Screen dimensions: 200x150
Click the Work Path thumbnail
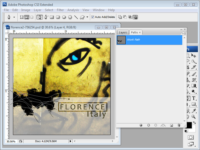121,40
